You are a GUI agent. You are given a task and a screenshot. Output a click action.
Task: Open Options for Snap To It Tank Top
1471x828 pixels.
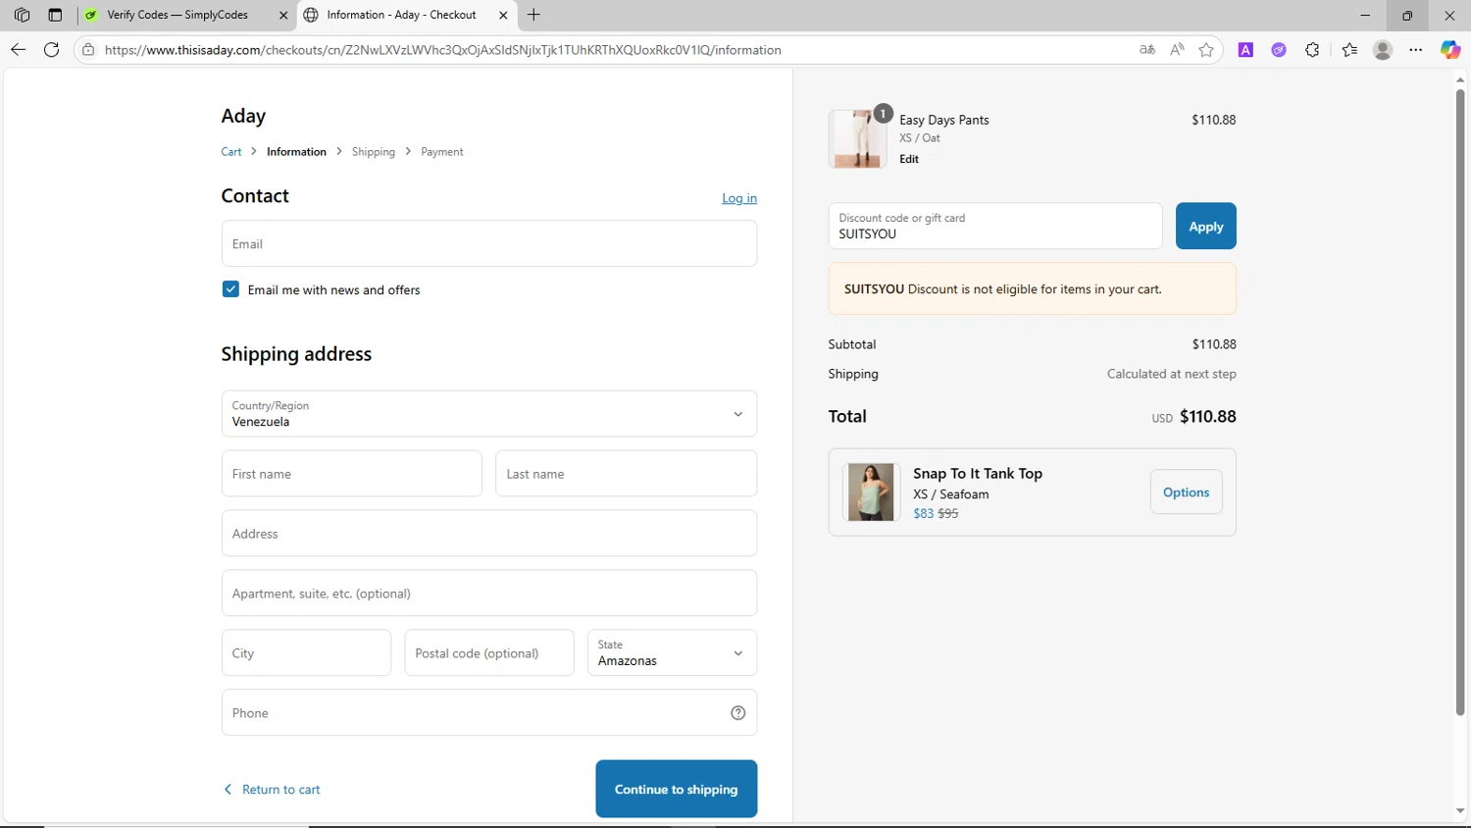1187,492
